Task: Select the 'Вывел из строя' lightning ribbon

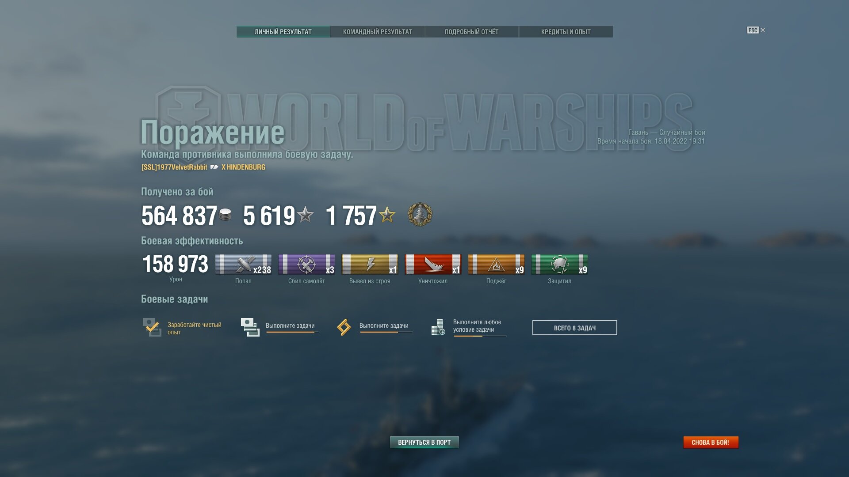Action: tap(370, 264)
